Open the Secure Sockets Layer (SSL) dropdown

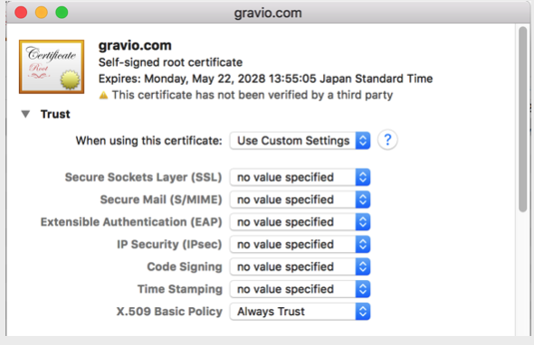pyautogui.click(x=300, y=177)
